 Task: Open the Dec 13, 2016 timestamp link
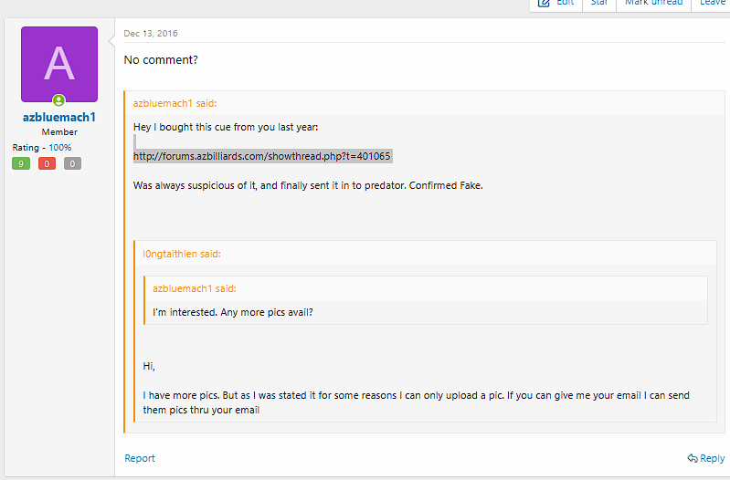pyautogui.click(x=151, y=34)
